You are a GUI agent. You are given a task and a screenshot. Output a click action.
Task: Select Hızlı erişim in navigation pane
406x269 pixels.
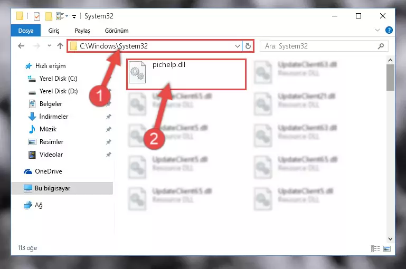click(x=51, y=66)
